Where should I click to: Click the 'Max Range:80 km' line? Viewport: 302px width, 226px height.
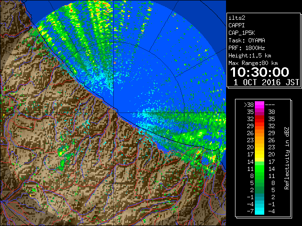(x=253, y=63)
